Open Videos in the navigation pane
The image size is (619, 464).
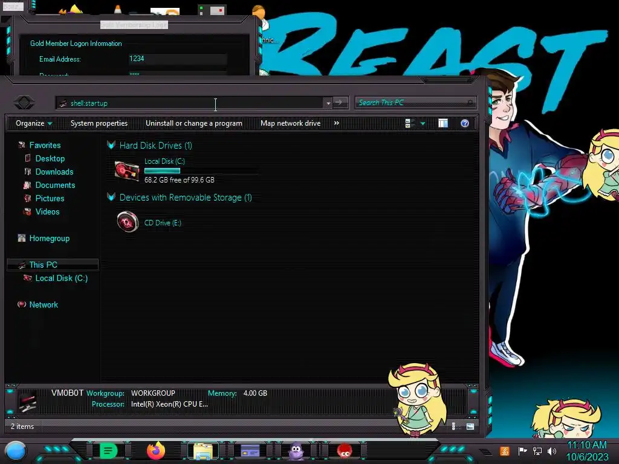47,211
